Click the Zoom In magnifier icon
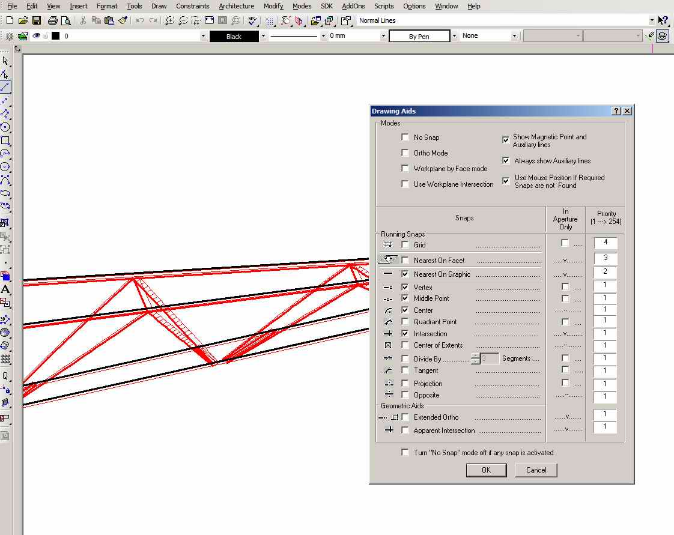 pos(170,20)
